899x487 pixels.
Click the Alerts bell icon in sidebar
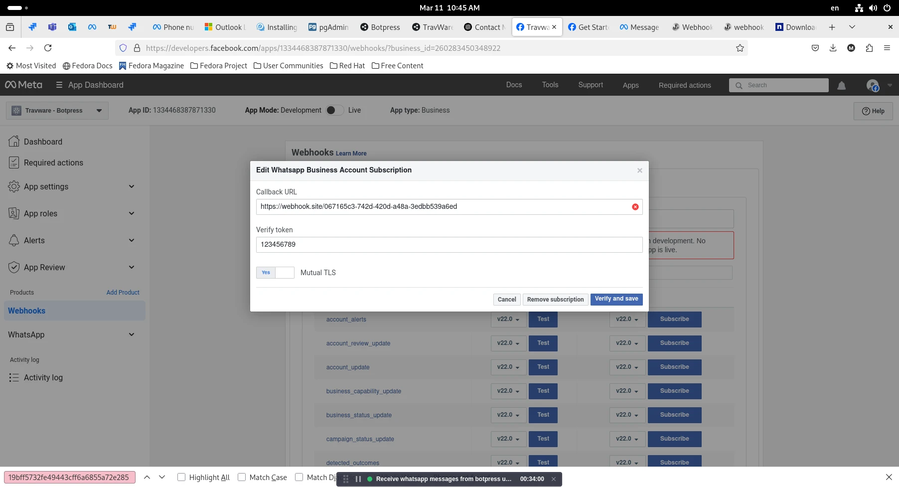point(14,240)
